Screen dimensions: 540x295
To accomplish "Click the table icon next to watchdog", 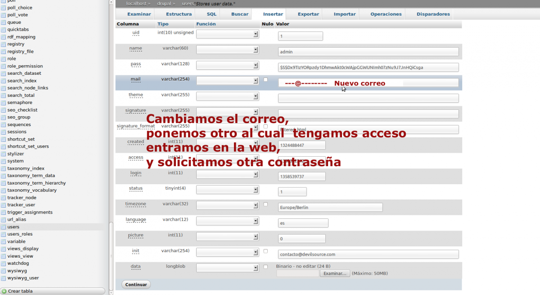I will click(4, 263).
